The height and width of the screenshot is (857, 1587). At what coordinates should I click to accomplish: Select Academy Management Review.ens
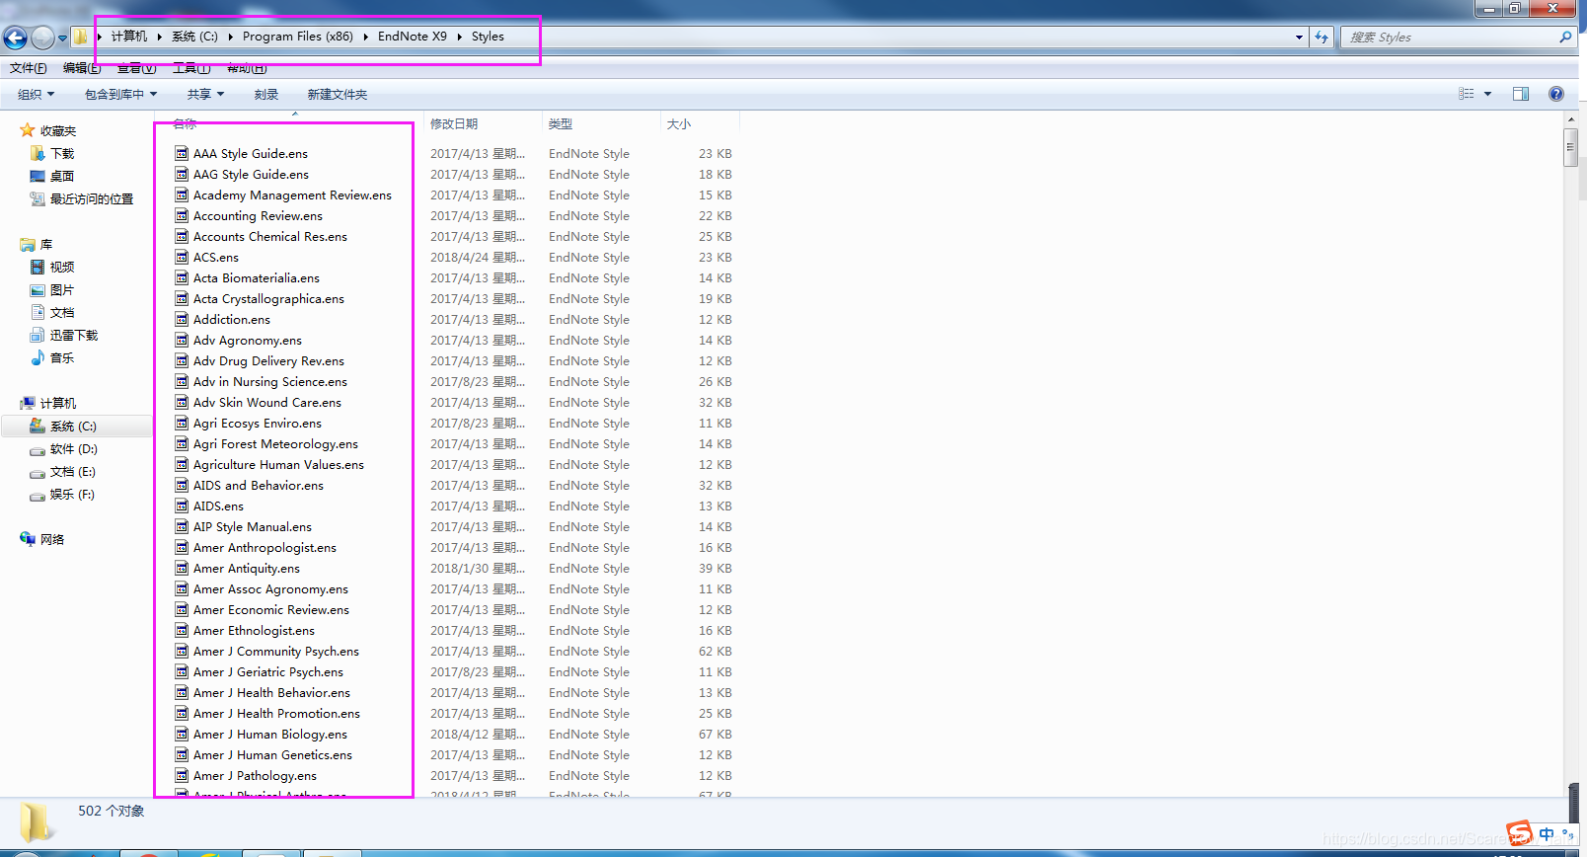click(x=292, y=195)
